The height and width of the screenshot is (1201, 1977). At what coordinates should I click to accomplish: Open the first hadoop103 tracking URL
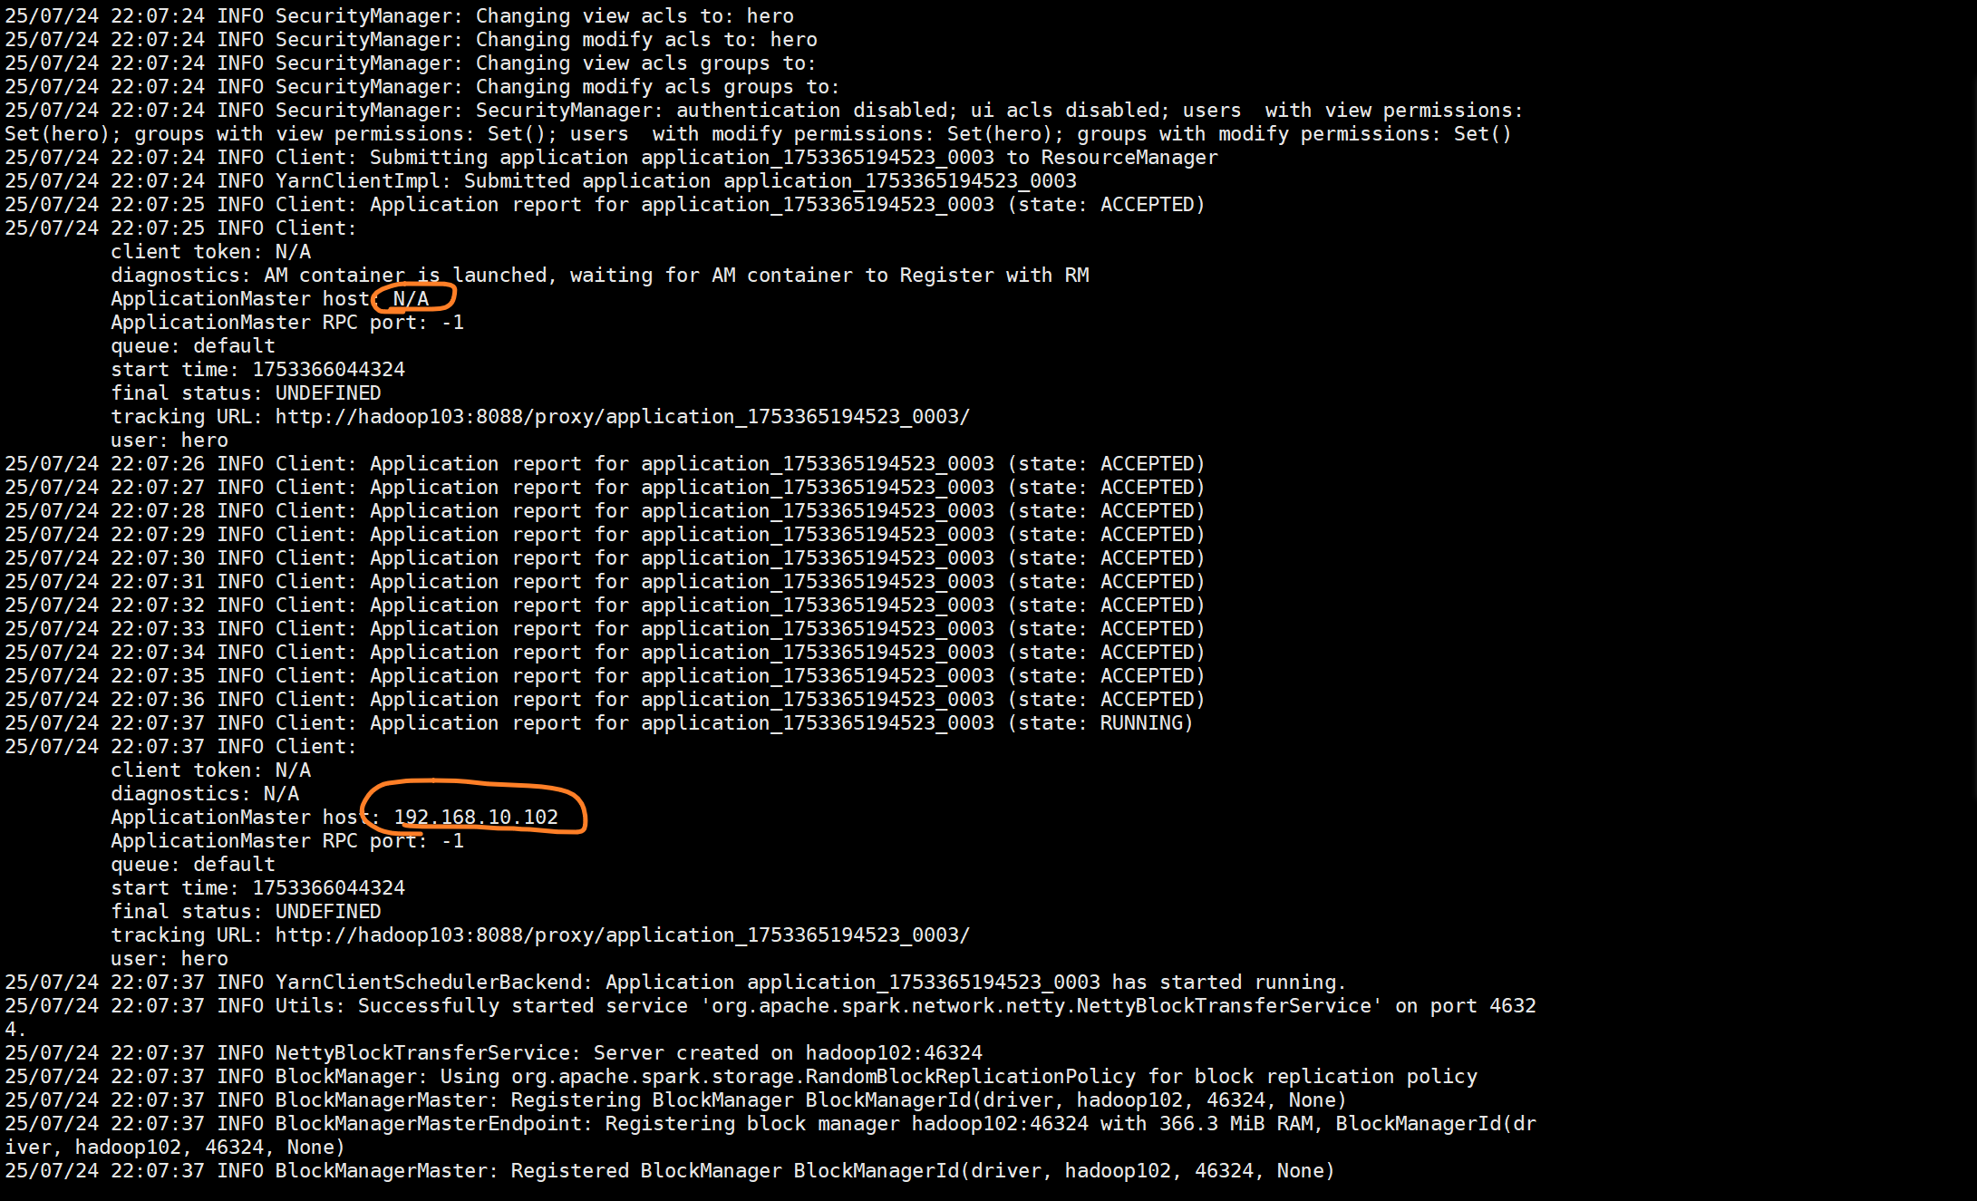[x=622, y=417]
